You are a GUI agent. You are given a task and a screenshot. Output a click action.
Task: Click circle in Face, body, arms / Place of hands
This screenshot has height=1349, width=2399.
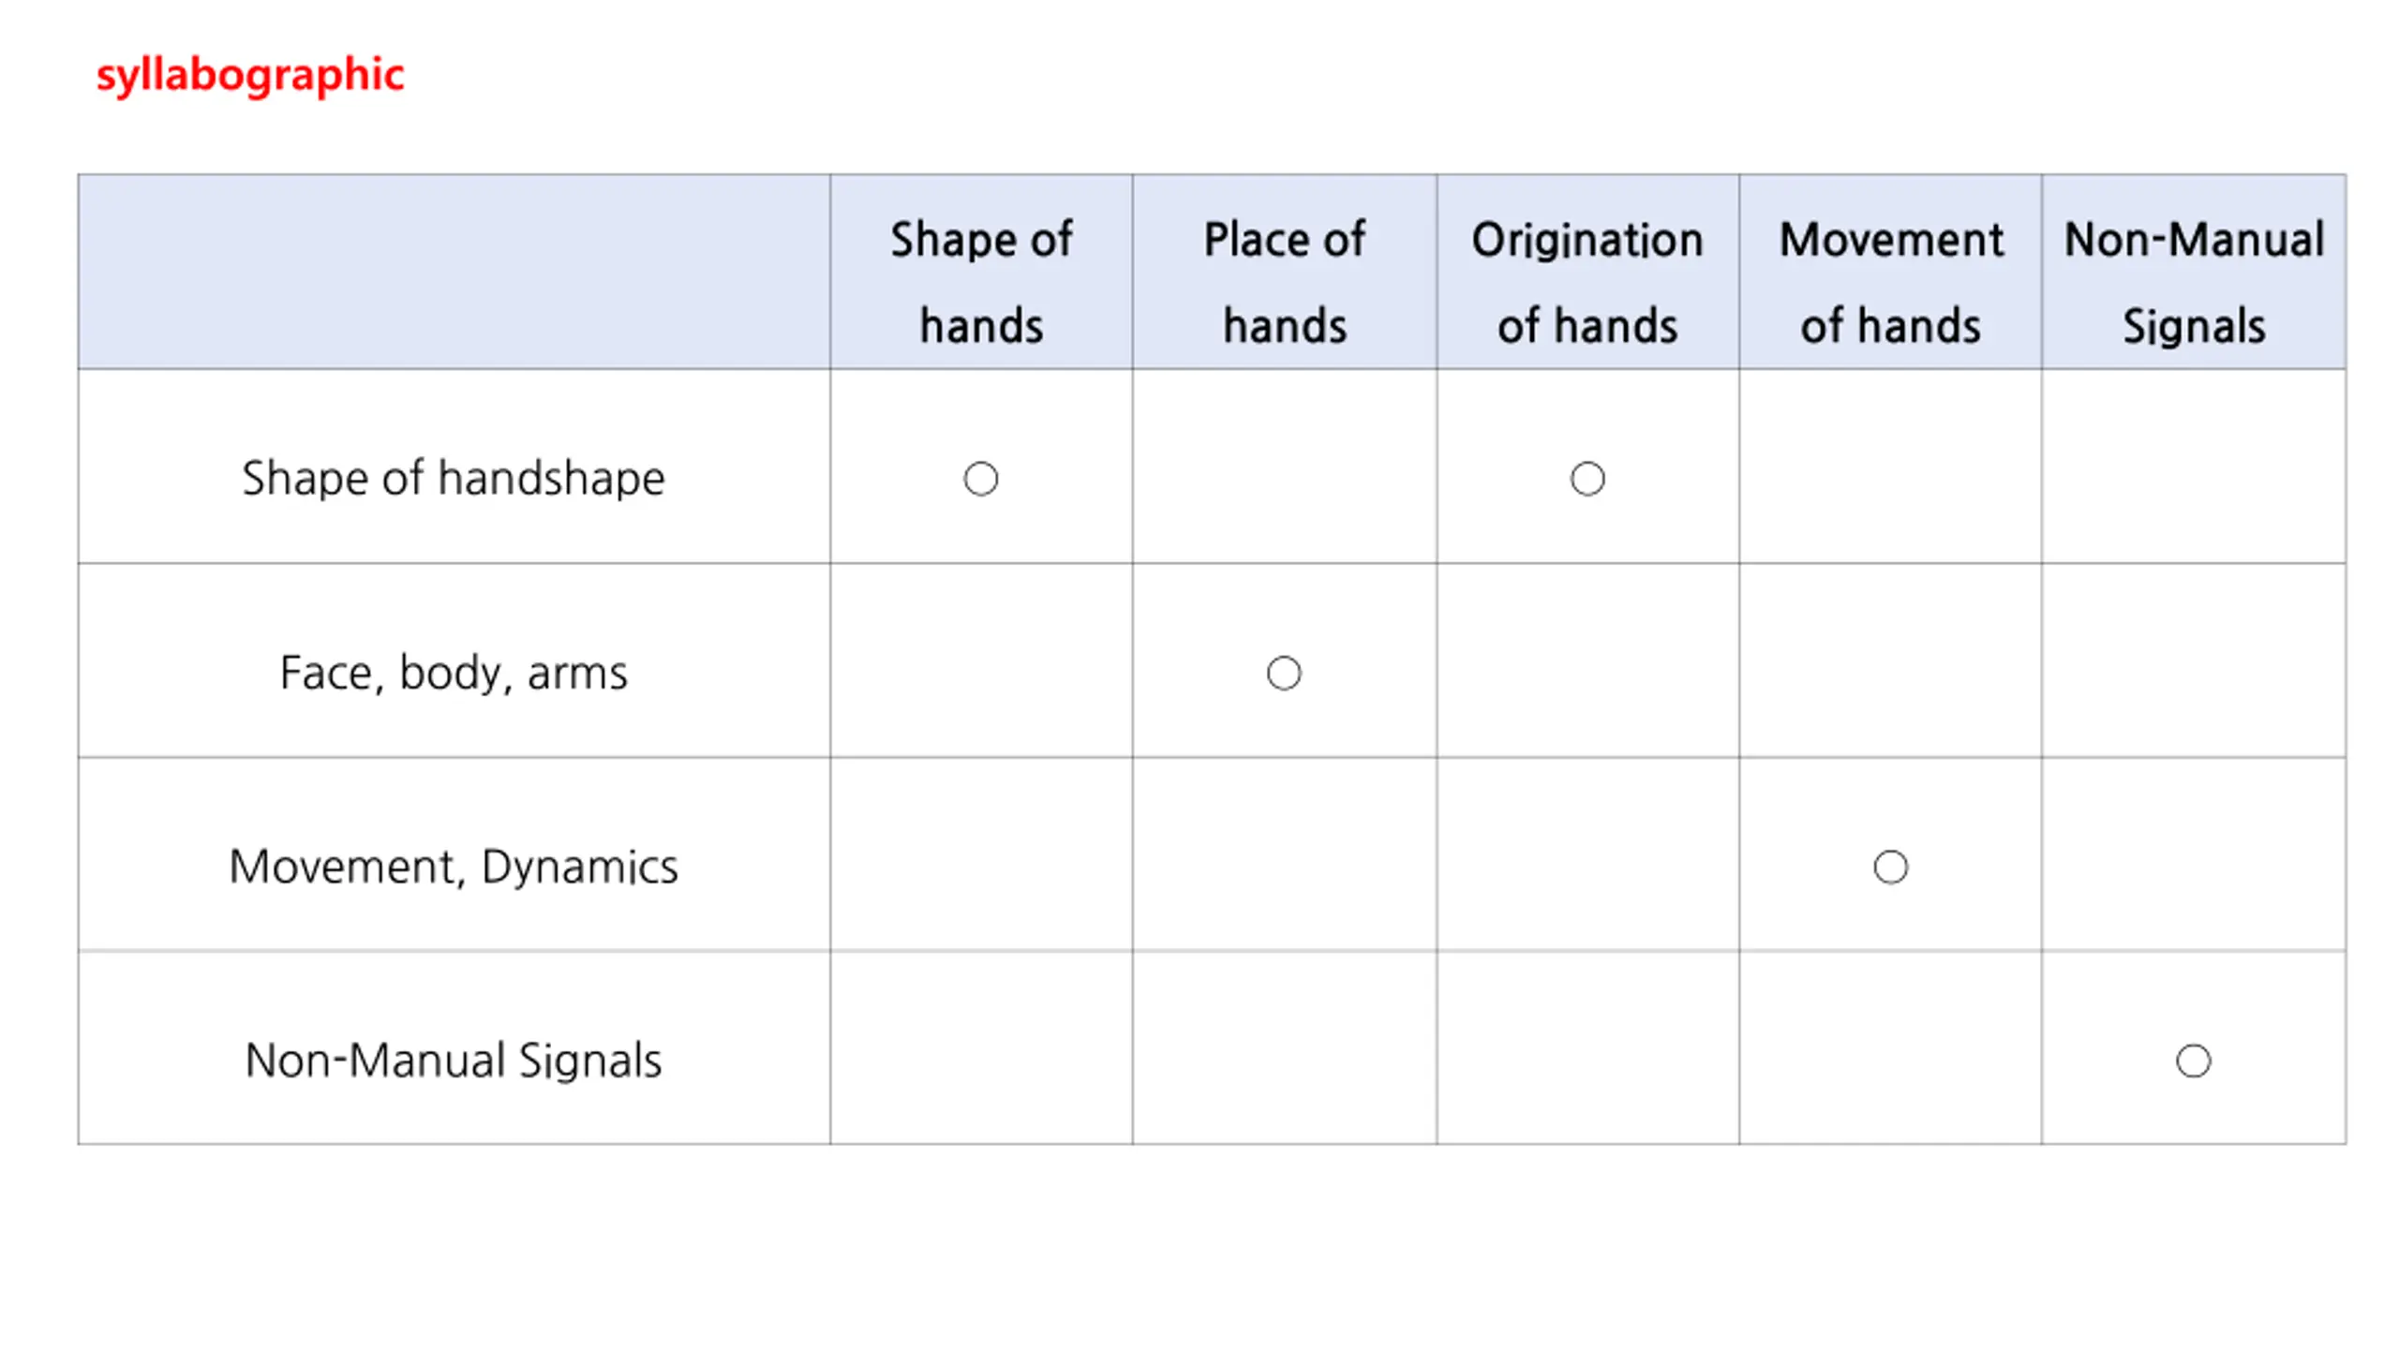click(1284, 673)
